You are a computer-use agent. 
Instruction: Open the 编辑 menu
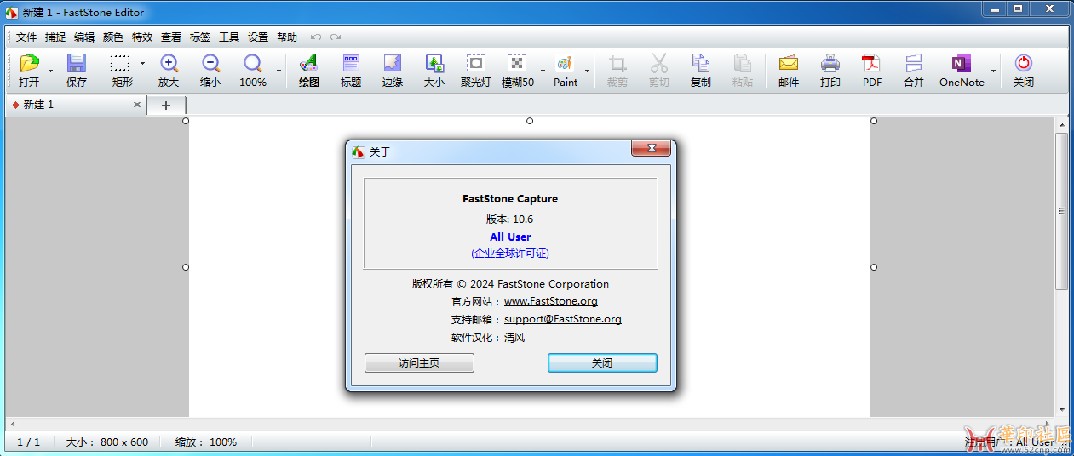84,37
